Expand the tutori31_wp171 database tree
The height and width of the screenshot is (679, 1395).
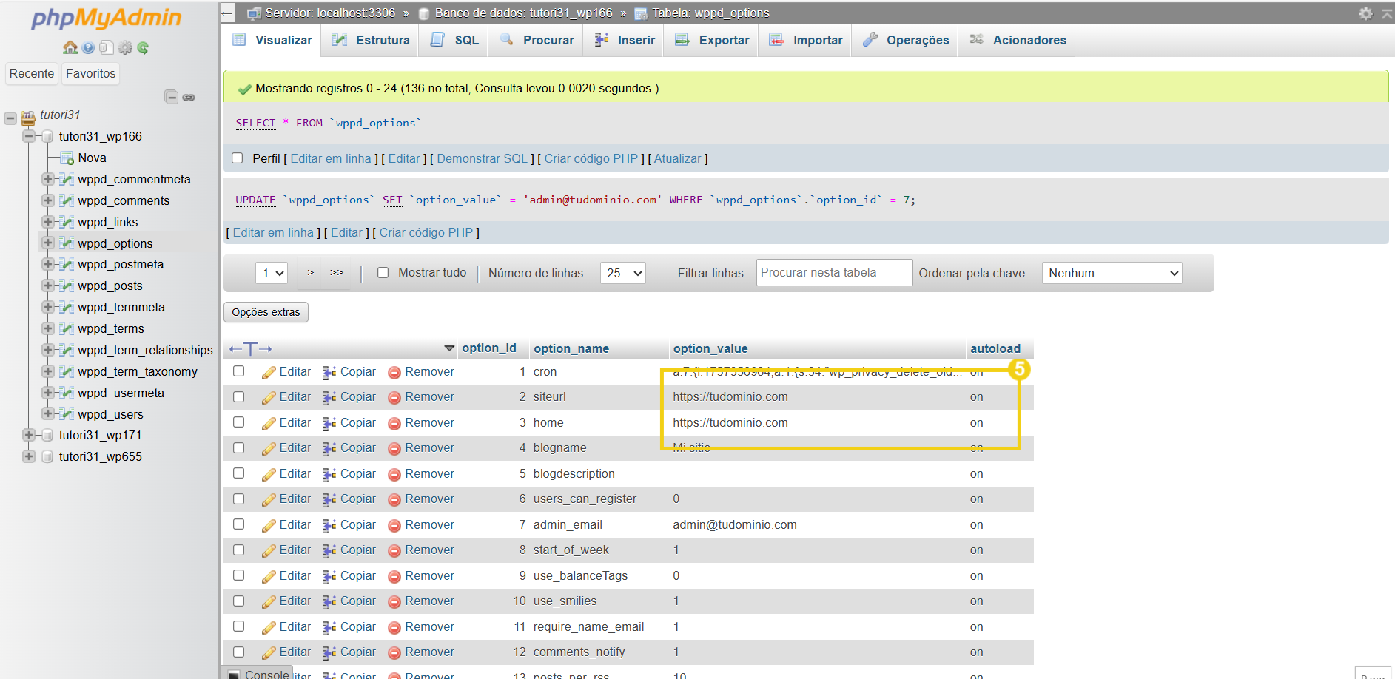29,435
